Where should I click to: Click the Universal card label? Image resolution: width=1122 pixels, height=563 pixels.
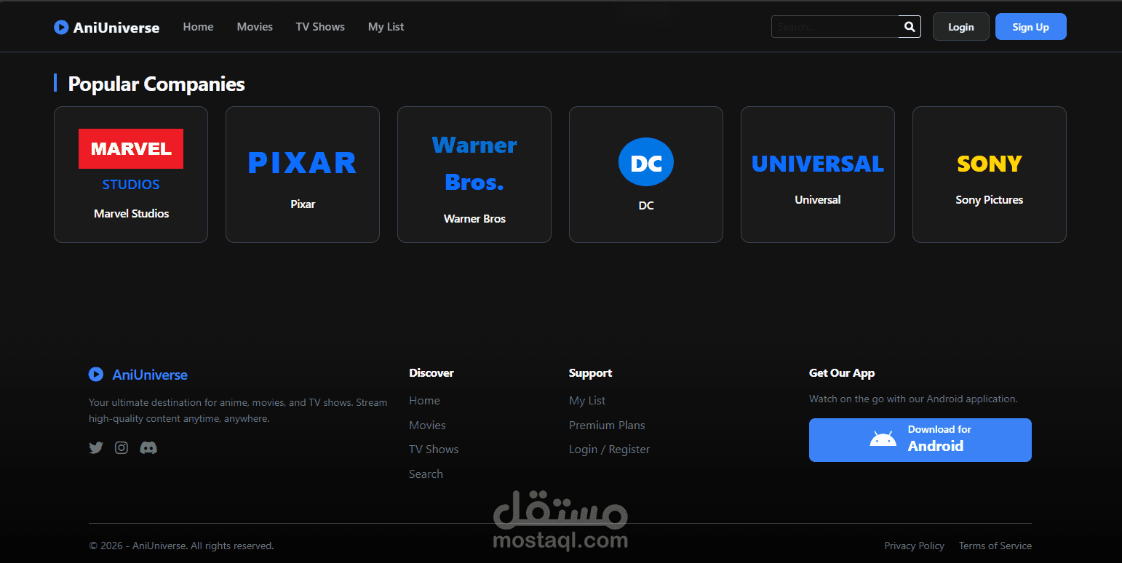(x=818, y=200)
